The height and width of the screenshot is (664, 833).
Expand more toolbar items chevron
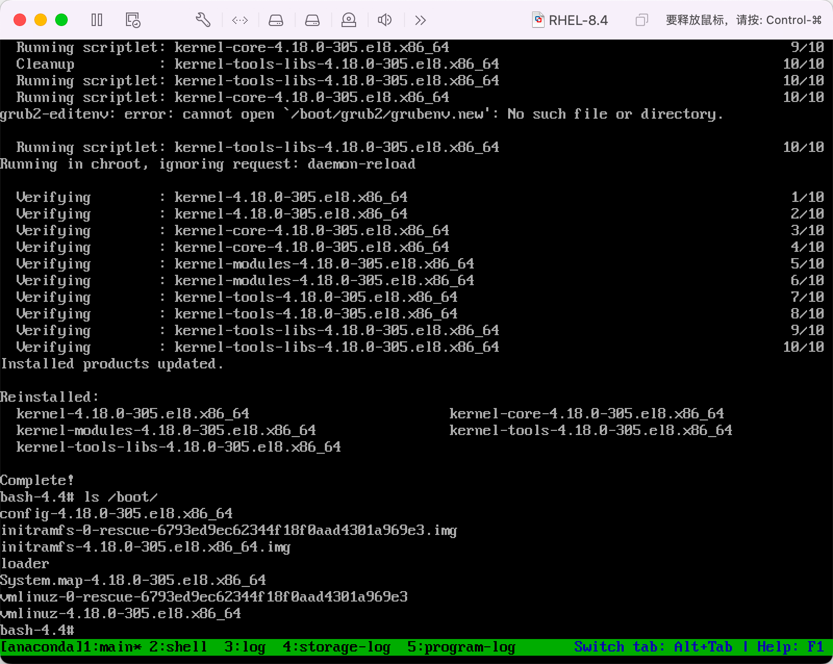[421, 20]
